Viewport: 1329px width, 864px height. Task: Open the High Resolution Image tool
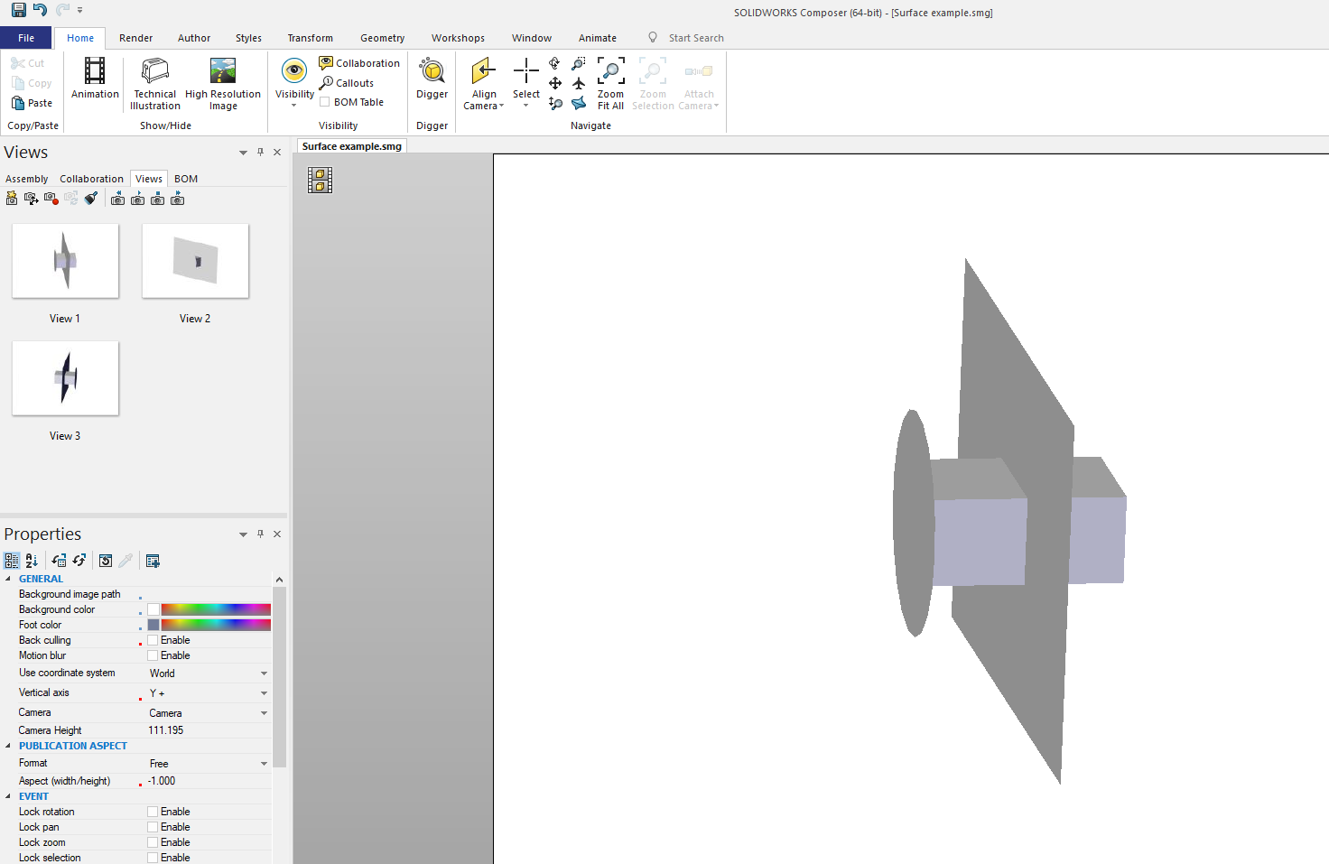point(223,83)
